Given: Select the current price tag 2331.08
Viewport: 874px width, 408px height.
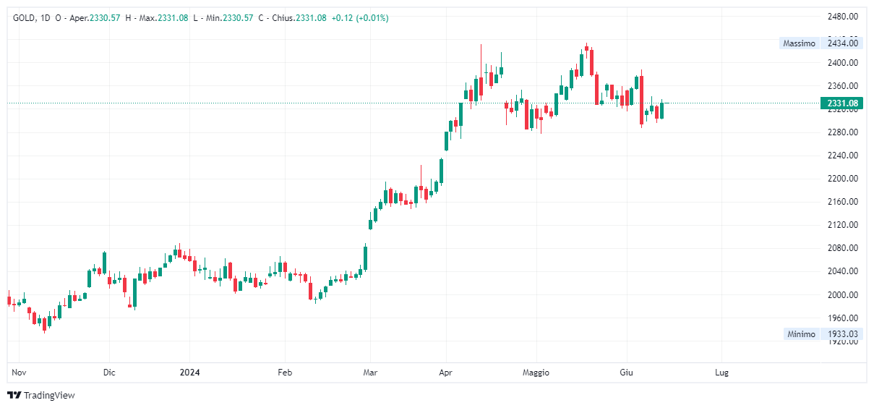Looking at the screenshot, I should [843, 103].
